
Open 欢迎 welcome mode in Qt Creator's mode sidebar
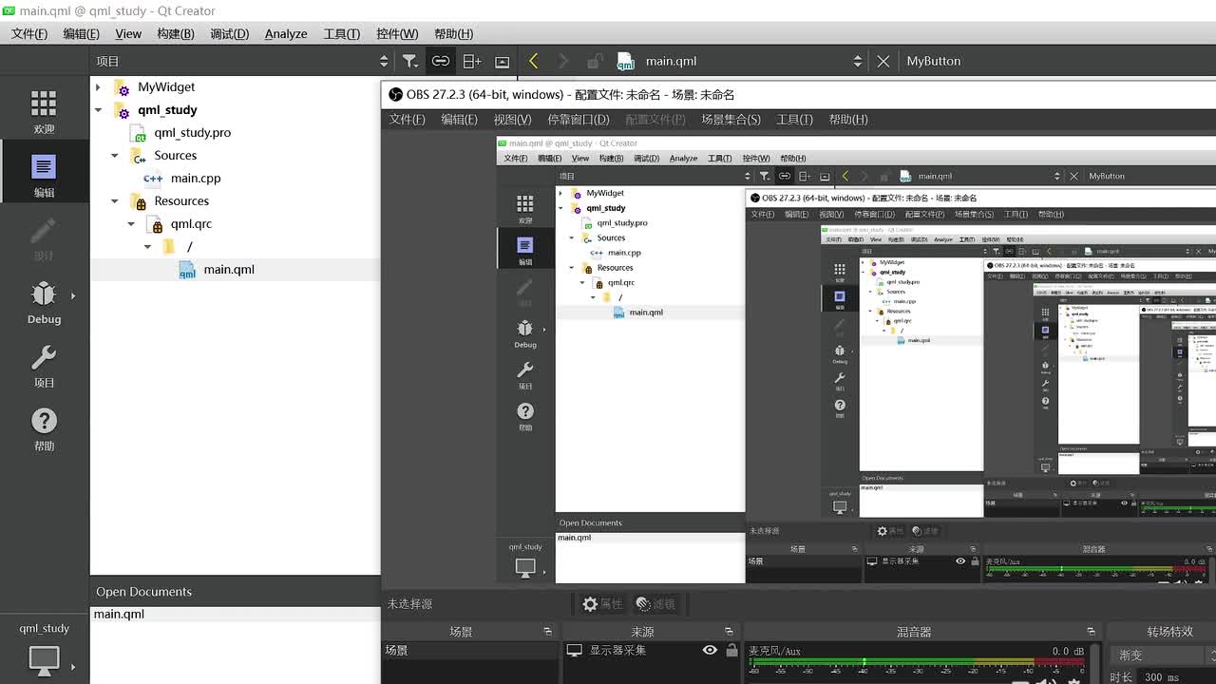click(x=44, y=111)
